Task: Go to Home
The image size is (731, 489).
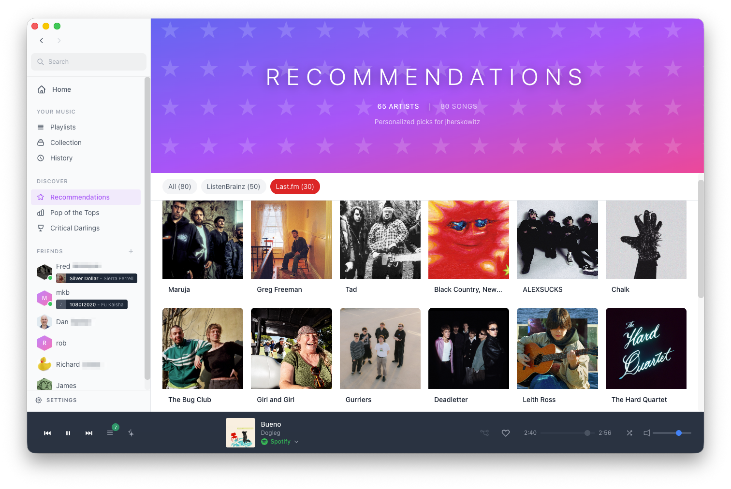Action: (x=61, y=89)
